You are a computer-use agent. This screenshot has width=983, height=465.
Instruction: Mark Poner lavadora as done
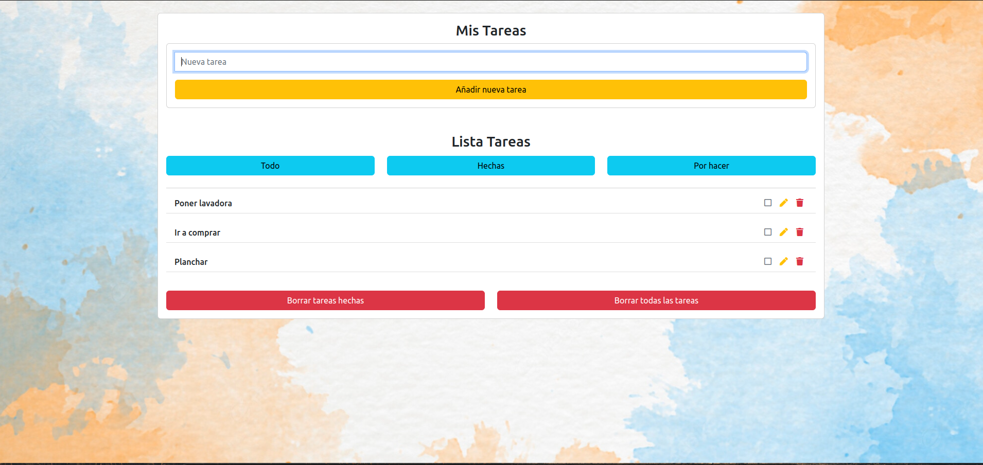[x=767, y=203]
